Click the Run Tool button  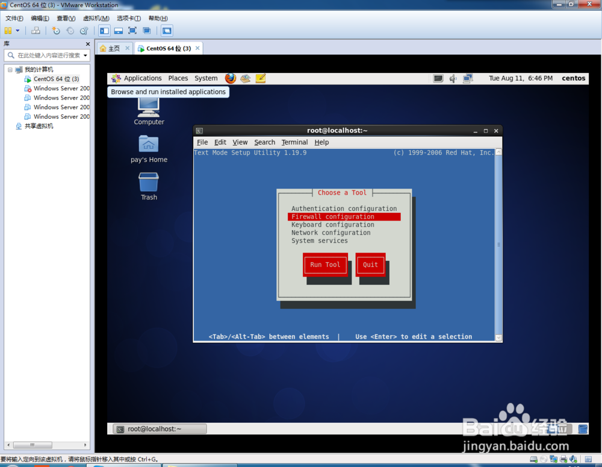(325, 265)
